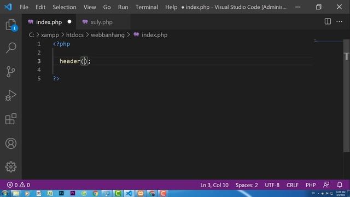
Task: Change end of line sequence CRLF
Action: [293, 185]
